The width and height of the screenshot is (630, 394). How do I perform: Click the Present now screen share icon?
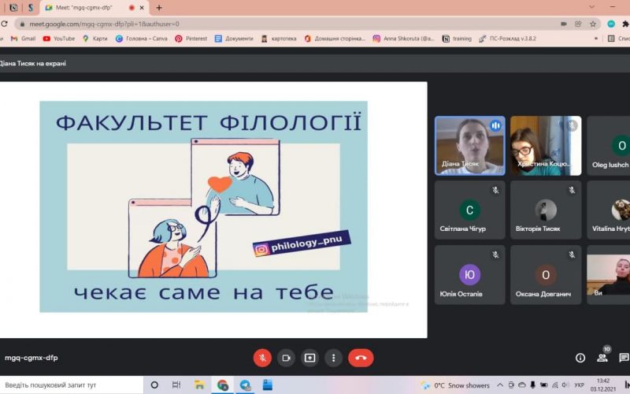coord(309,358)
